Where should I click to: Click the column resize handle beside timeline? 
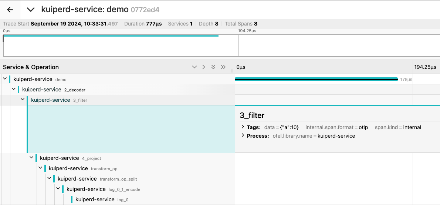[x=232, y=71]
